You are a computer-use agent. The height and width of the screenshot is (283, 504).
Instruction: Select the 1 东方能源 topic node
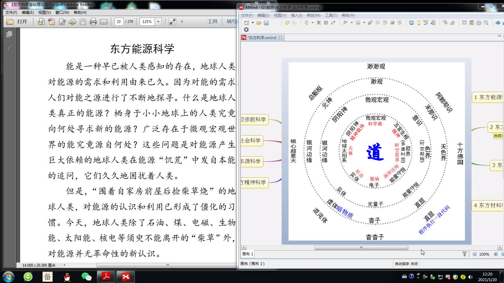pyautogui.click(x=488, y=97)
